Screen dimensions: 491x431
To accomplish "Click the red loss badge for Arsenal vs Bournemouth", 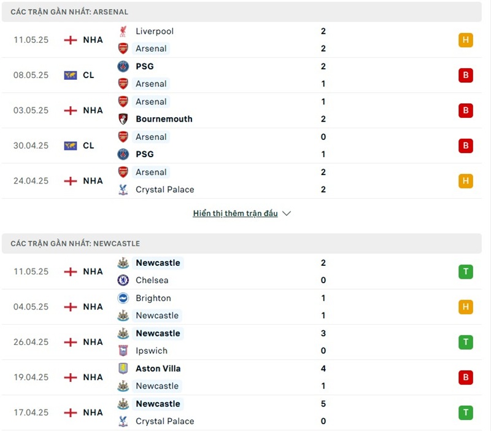I will [466, 111].
